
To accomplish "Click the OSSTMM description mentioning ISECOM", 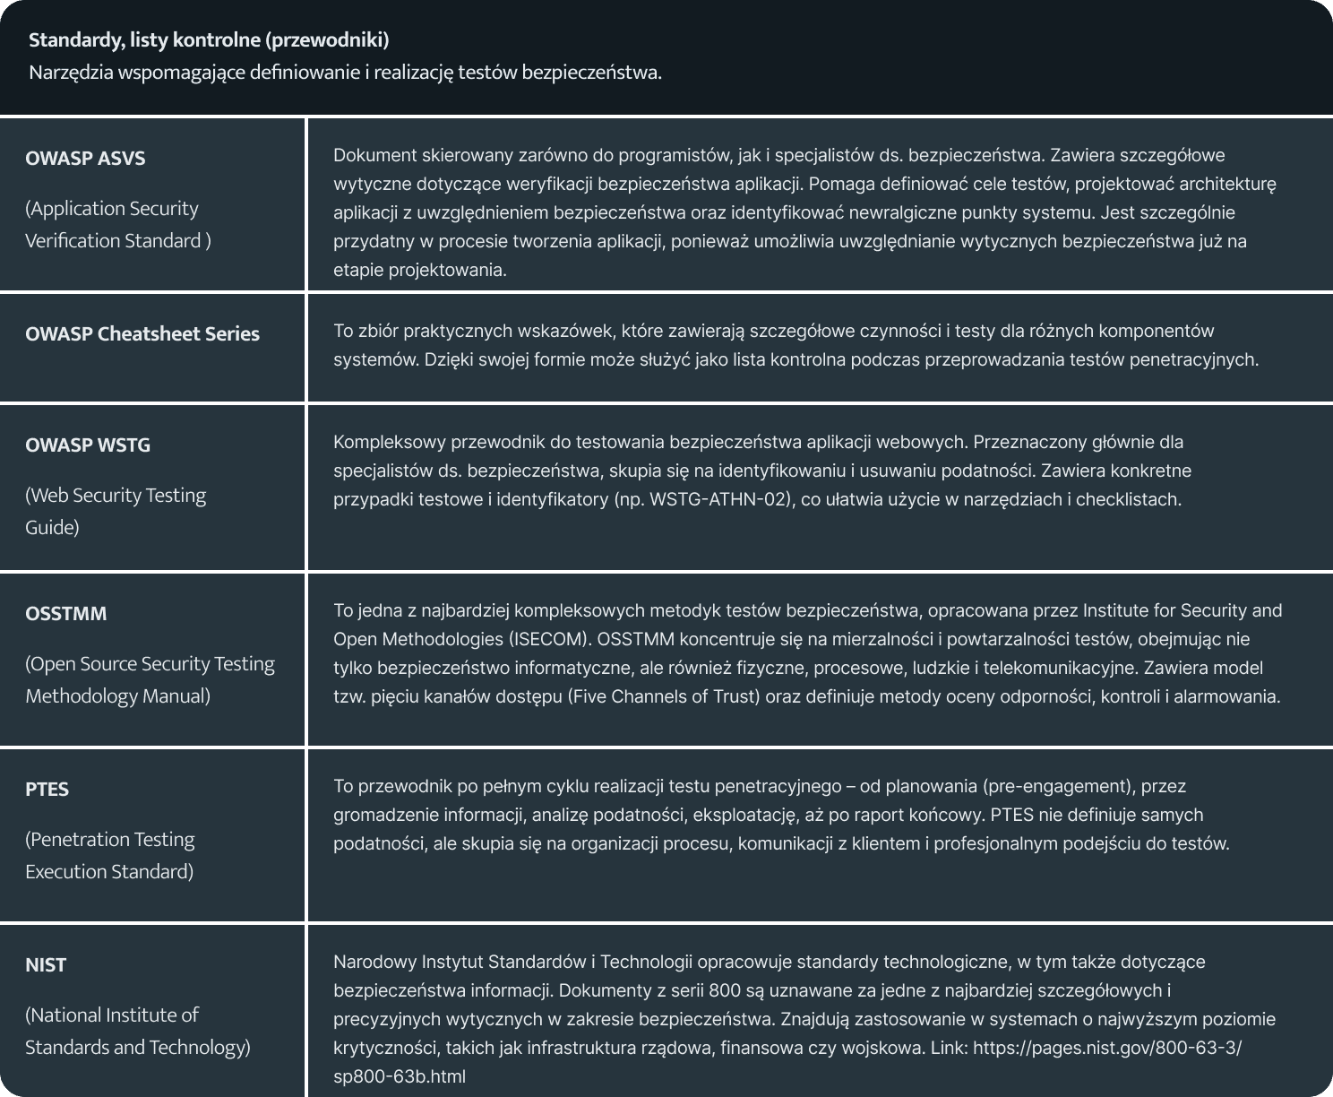I will pos(806,653).
